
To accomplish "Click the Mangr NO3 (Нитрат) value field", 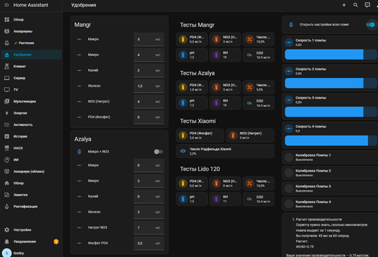I will point(149,102).
